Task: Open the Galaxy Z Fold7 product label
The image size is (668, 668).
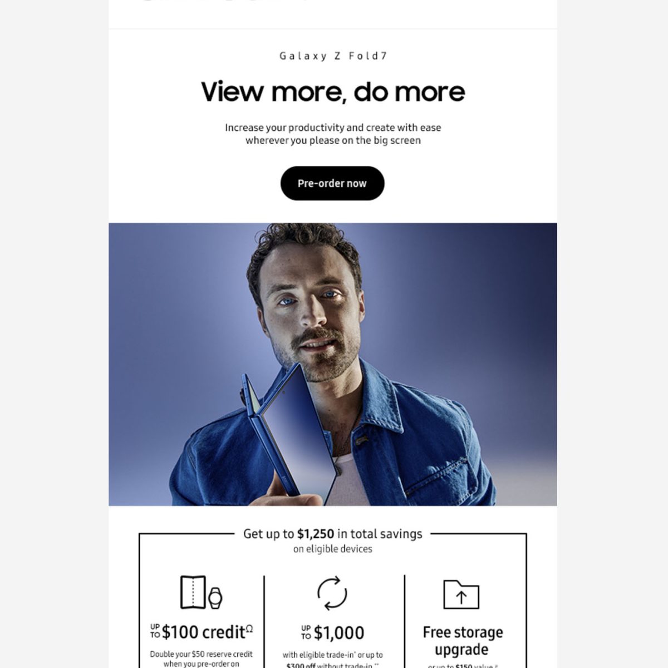Action: click(x=333, y=56)
